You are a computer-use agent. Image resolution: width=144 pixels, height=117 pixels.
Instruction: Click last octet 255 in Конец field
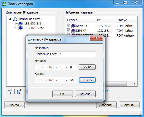pos(71,80)
